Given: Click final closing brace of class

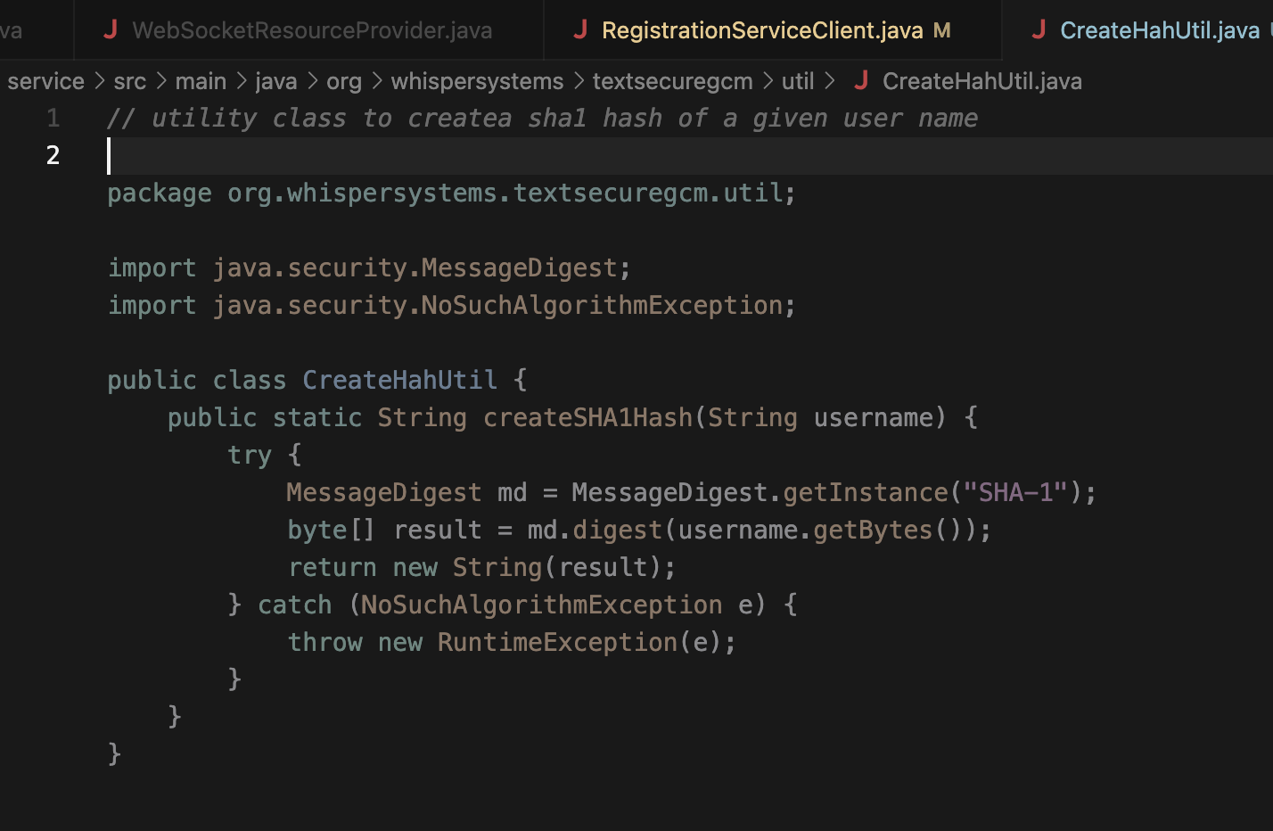Looking at the screenshot, I should click(x=114, y=754).
